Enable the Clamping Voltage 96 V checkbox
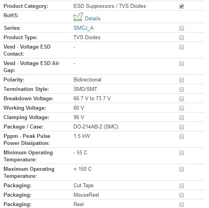 182,118
